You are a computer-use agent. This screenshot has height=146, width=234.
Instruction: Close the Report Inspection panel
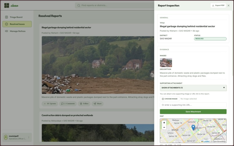pos(228,6)
